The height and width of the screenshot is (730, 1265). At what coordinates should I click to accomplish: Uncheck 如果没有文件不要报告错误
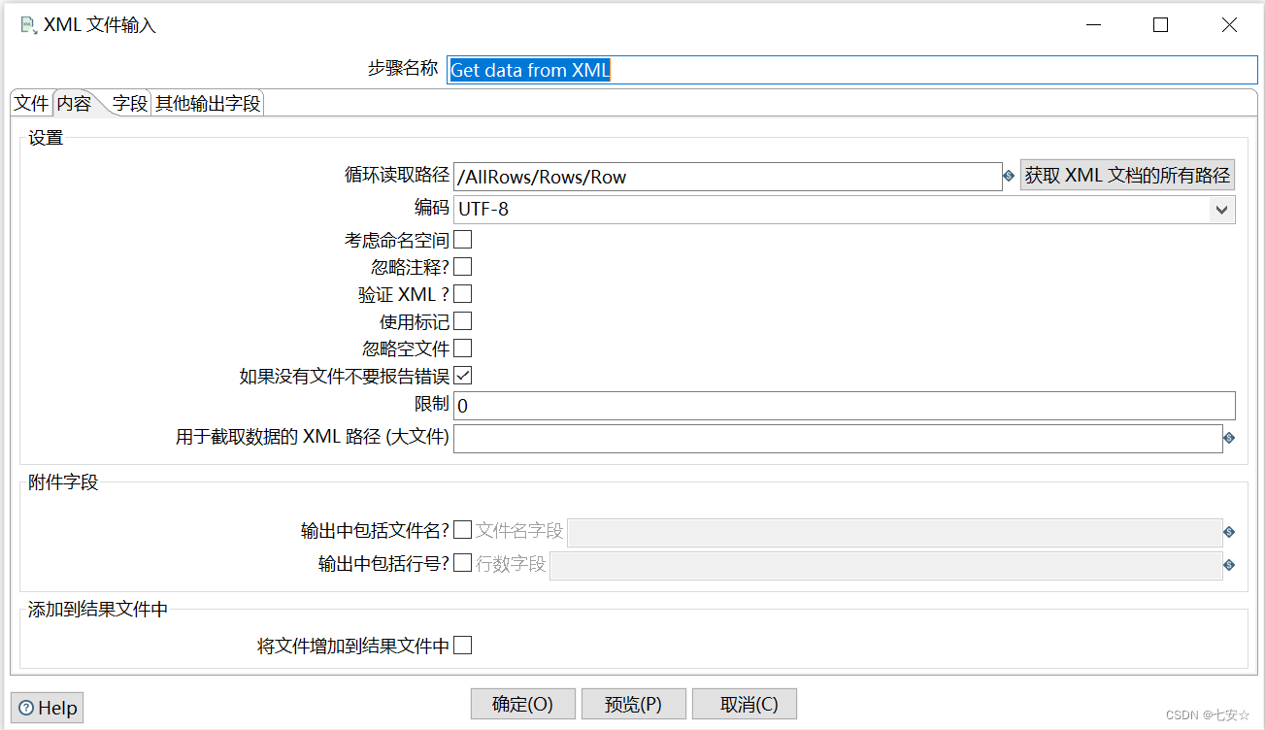(462, 376)
